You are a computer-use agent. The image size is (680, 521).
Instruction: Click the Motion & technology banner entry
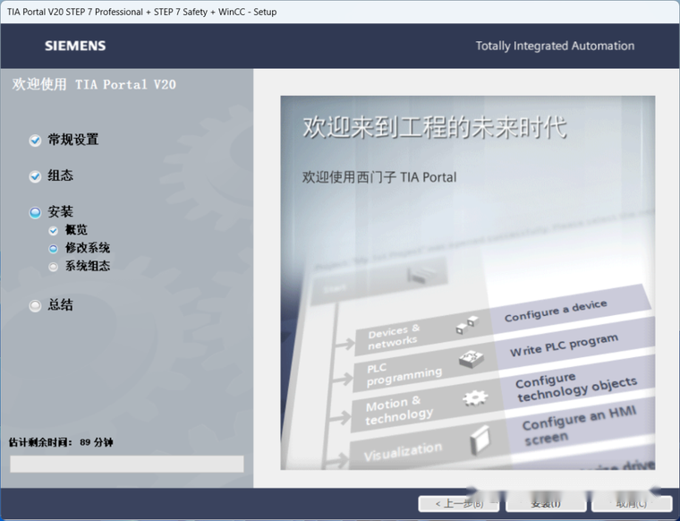point(399,410)
